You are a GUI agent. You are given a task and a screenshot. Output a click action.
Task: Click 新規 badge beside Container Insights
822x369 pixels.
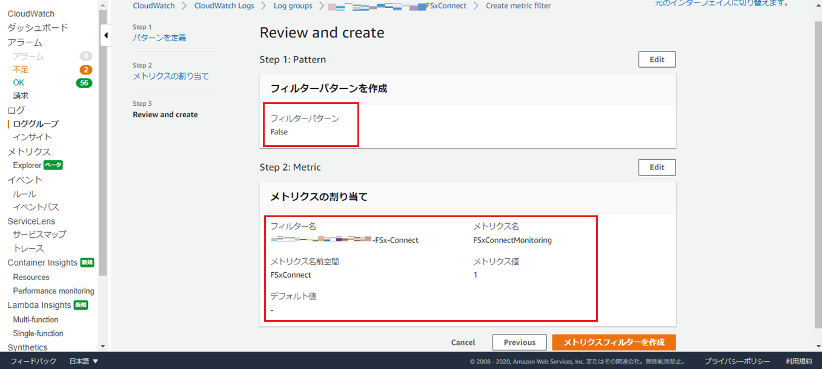tap(87, 263)
